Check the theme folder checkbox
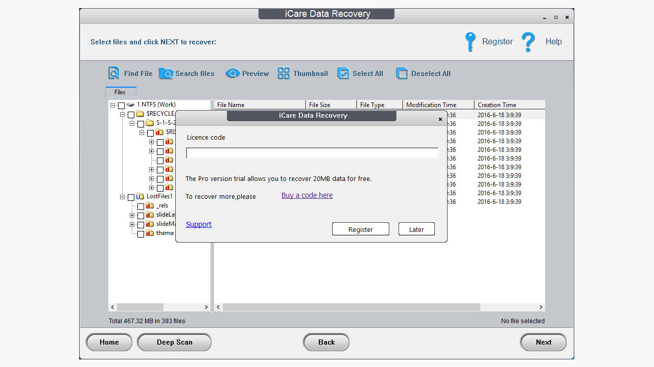654x367 pixels. 141,234
